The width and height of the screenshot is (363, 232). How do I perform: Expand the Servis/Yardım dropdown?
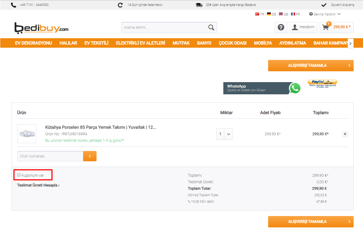[x=325, y=14]
